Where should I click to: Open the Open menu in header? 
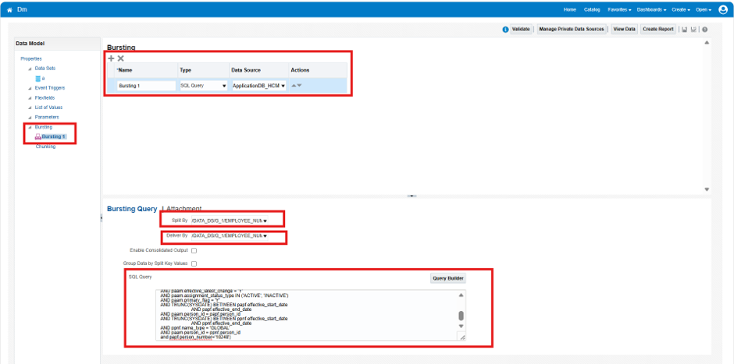pos(703,10)
